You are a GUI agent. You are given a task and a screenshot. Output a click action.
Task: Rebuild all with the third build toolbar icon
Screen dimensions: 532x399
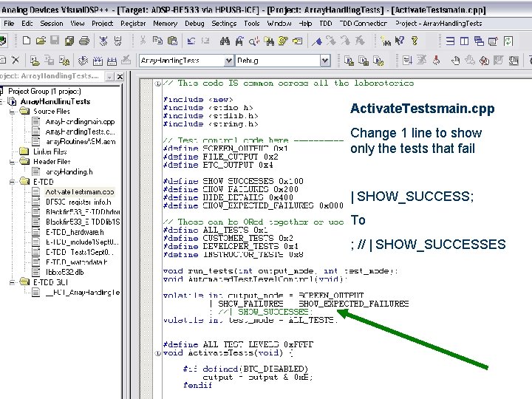click(x=112, y=61)
